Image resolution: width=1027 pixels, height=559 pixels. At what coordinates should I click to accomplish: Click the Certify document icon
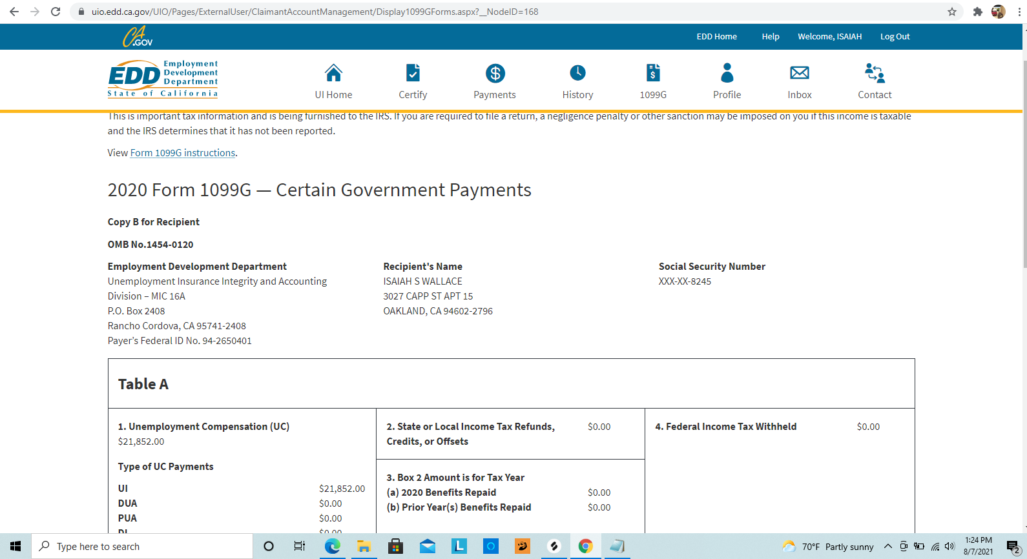pos(413,74)
